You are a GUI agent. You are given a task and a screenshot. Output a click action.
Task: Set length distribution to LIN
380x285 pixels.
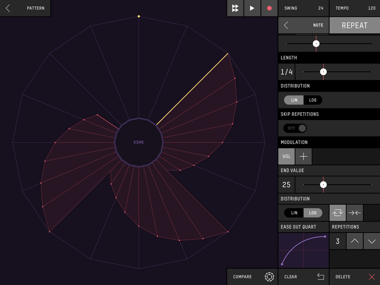[x=294, y=100]
